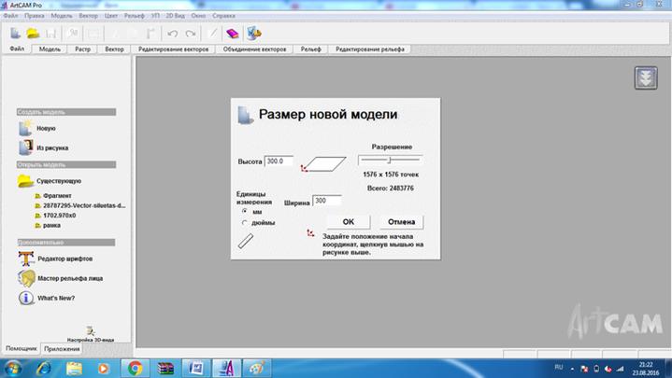Open Windows Explorer from taskbar

74,368
